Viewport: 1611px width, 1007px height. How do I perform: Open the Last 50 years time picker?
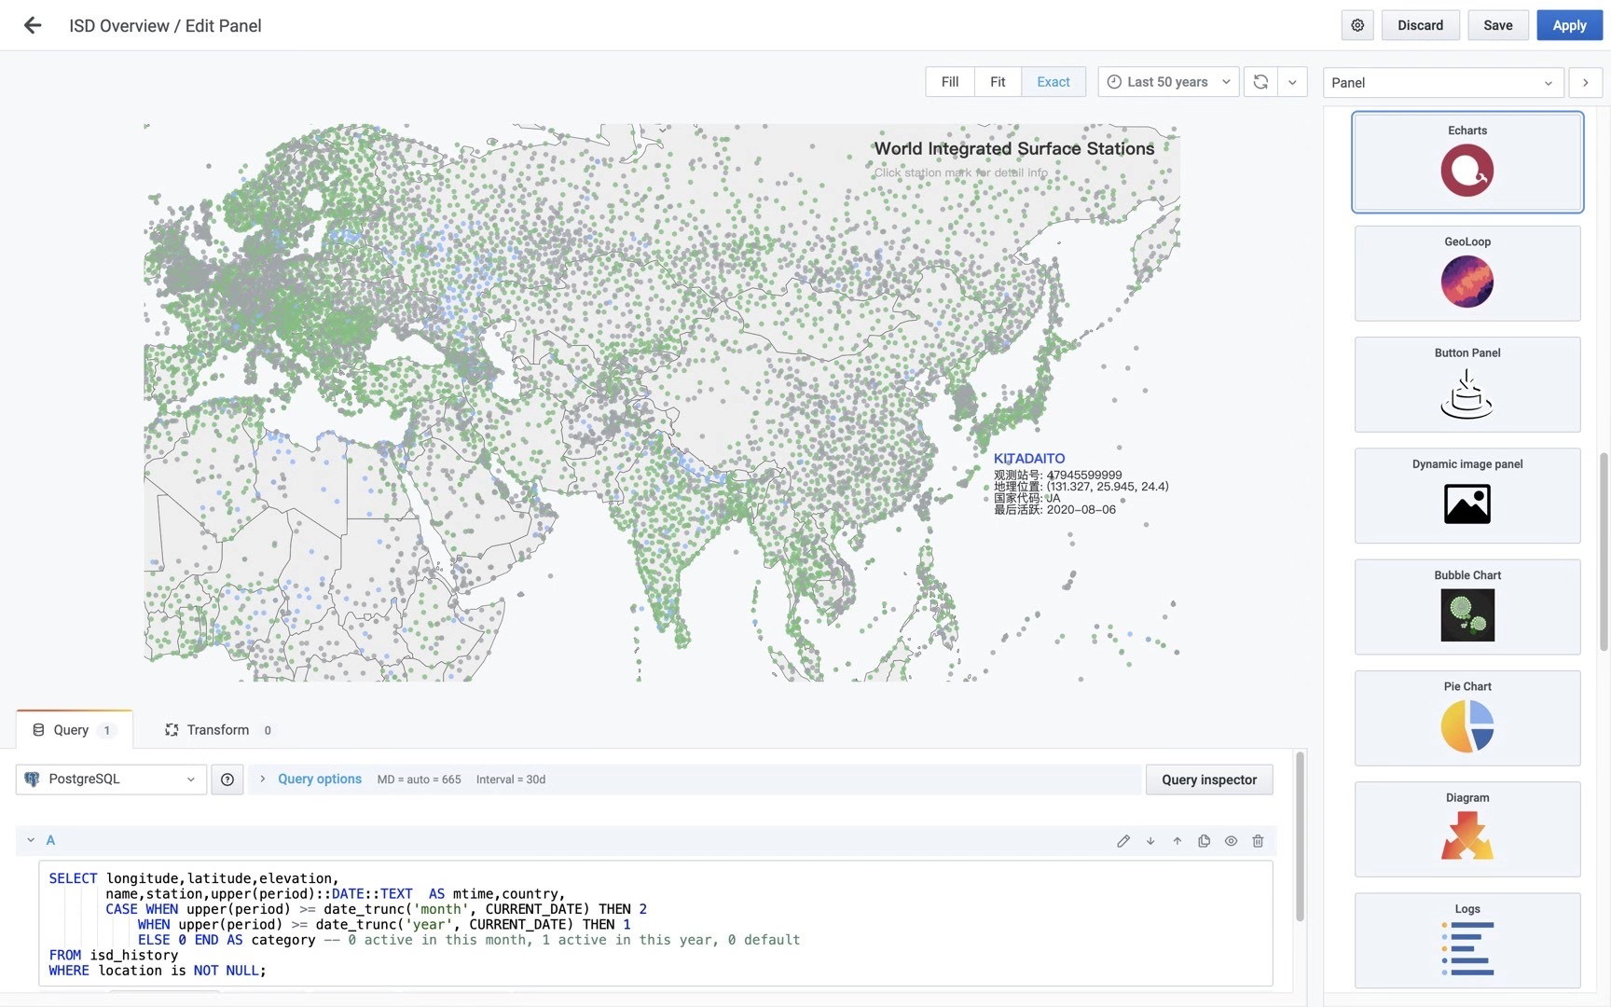pyautogui.click(x=1168, y=82)
